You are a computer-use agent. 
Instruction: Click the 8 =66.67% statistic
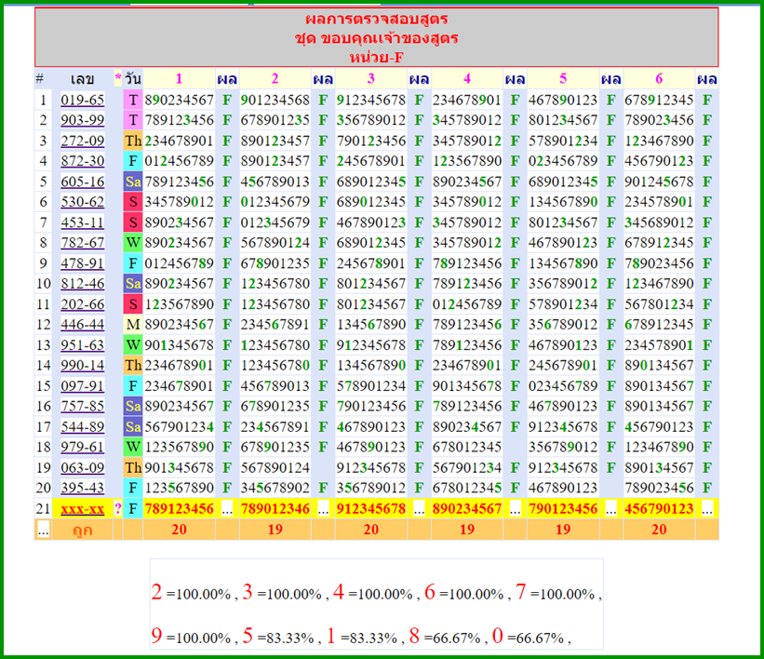click(445, 637)
